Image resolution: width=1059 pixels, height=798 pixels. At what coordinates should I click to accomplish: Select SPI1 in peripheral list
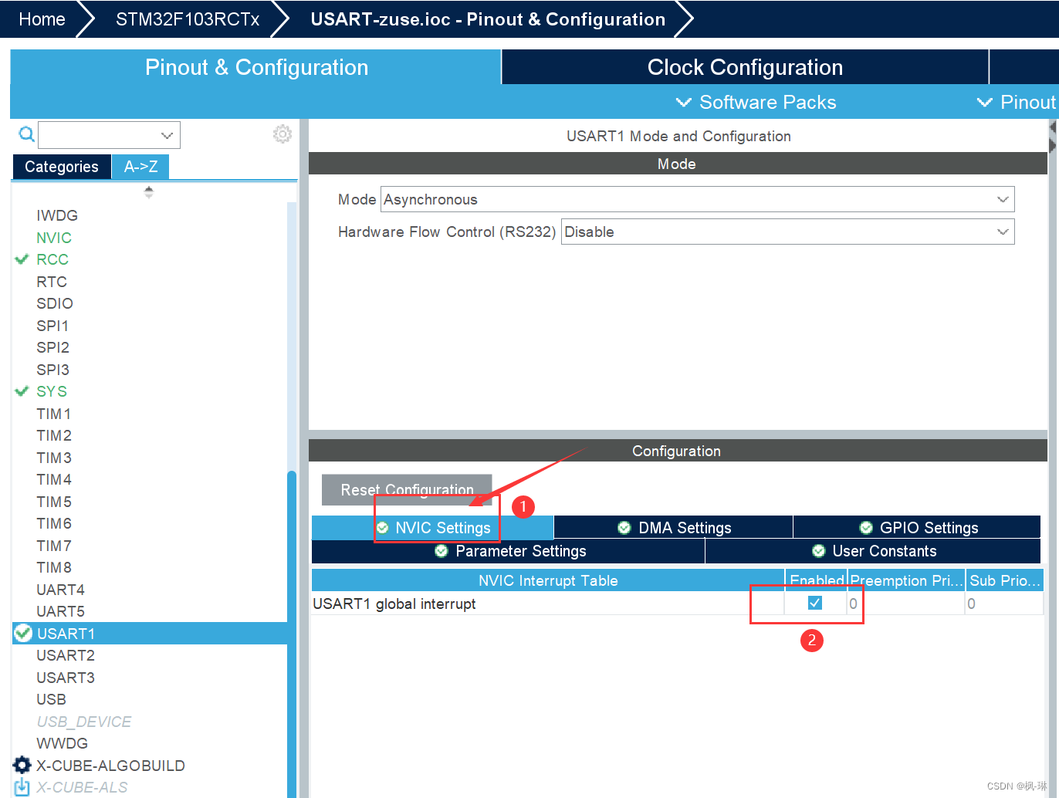pos(52,326)
